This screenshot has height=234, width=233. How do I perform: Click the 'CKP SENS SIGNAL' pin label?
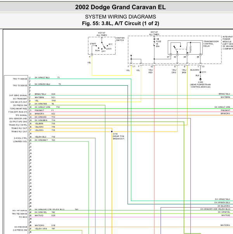click(18, 95)
